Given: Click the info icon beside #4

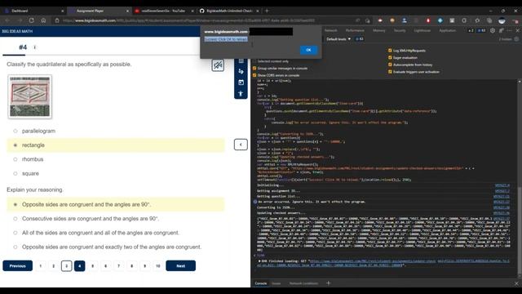Looking at the screenshot, I should pyautogui.click(x=34, y=47).
